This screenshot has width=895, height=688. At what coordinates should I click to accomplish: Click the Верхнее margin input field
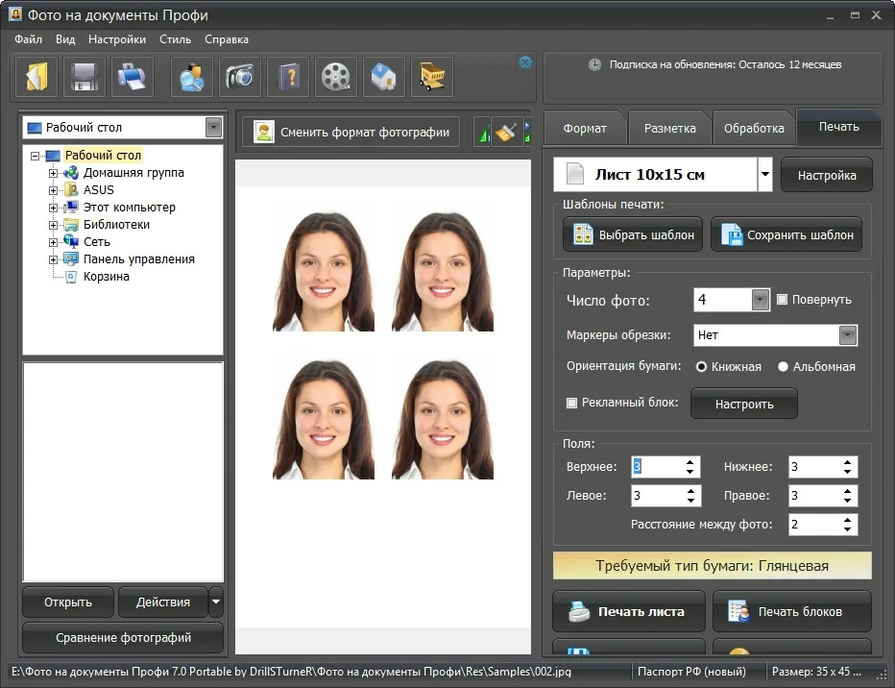(655, 467)
